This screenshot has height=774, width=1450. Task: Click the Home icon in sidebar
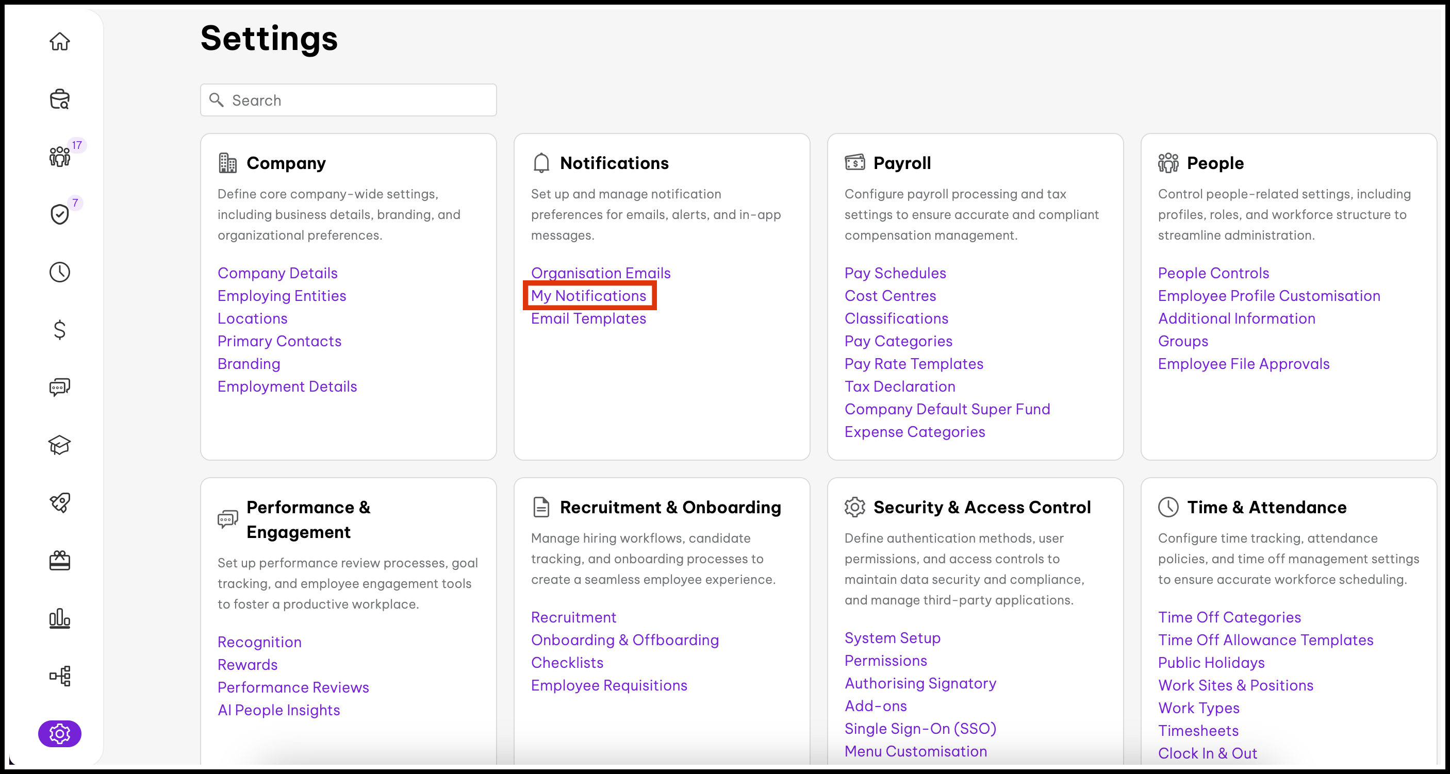click(x=60, y=42)
